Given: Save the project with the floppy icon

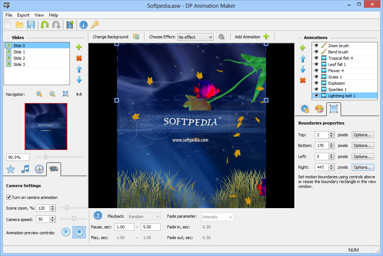Looking at the screenshot, I should click(x=31, y=25).
